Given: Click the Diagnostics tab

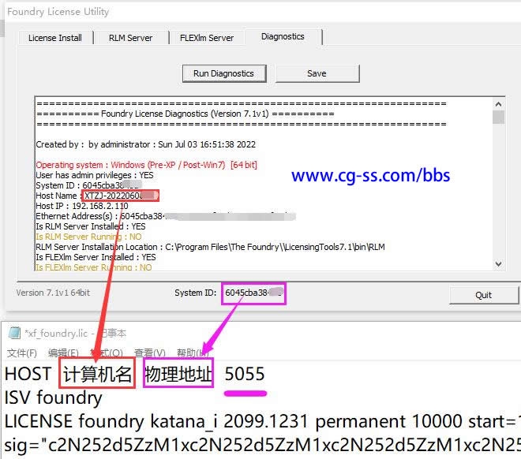Looking at the screenshot, I should click(283, 37).
